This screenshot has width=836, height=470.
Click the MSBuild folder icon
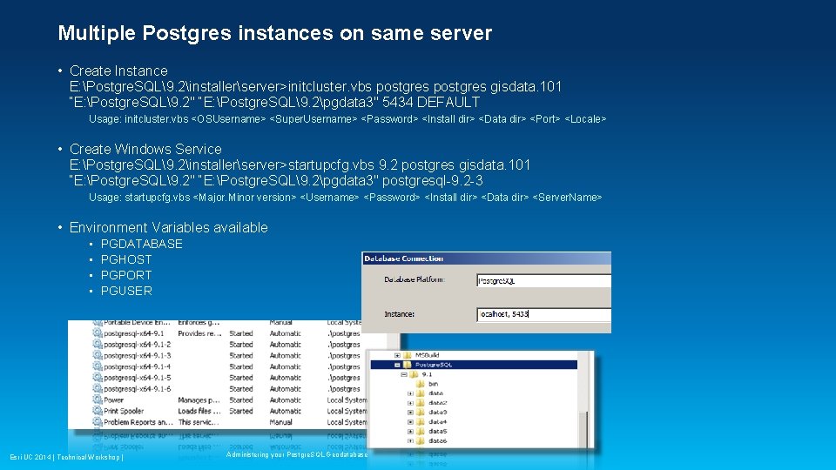coord(408,355)
